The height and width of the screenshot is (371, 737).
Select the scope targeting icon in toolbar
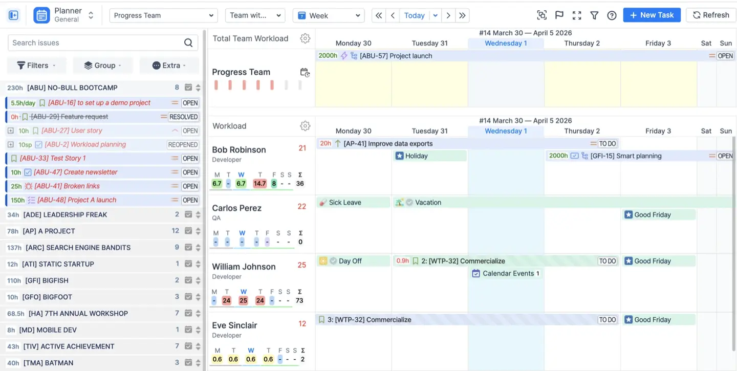coord(541,15)
